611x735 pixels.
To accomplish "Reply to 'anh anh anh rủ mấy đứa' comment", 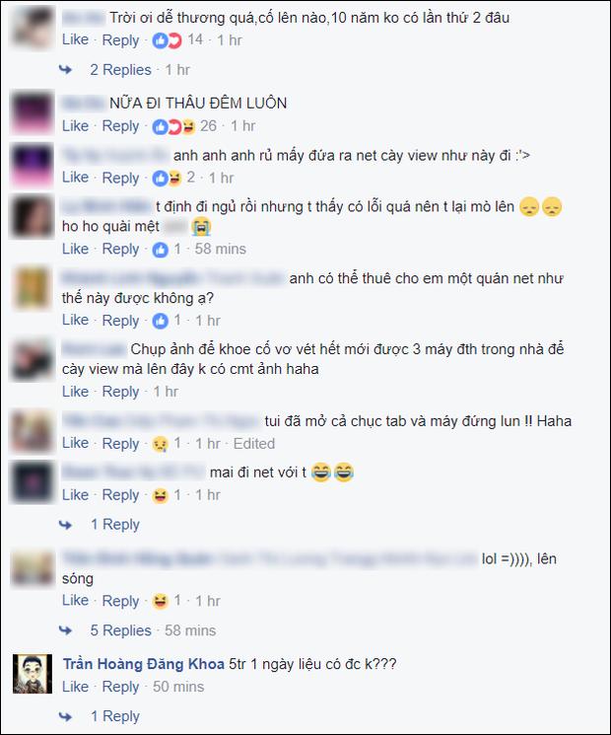I will tap(120, 179).
